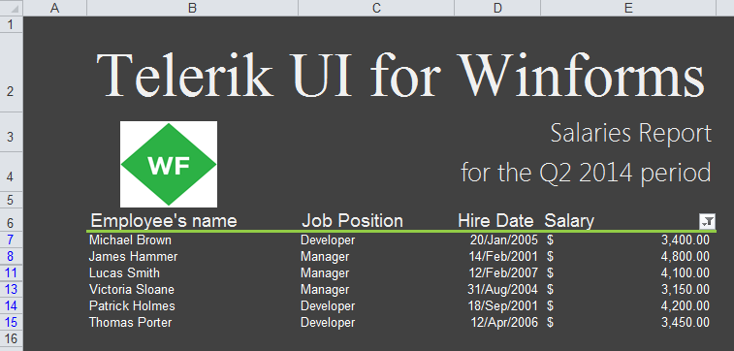Select row 15 header
The width and height of the screenshot is (734, 351).
(12, 323)
